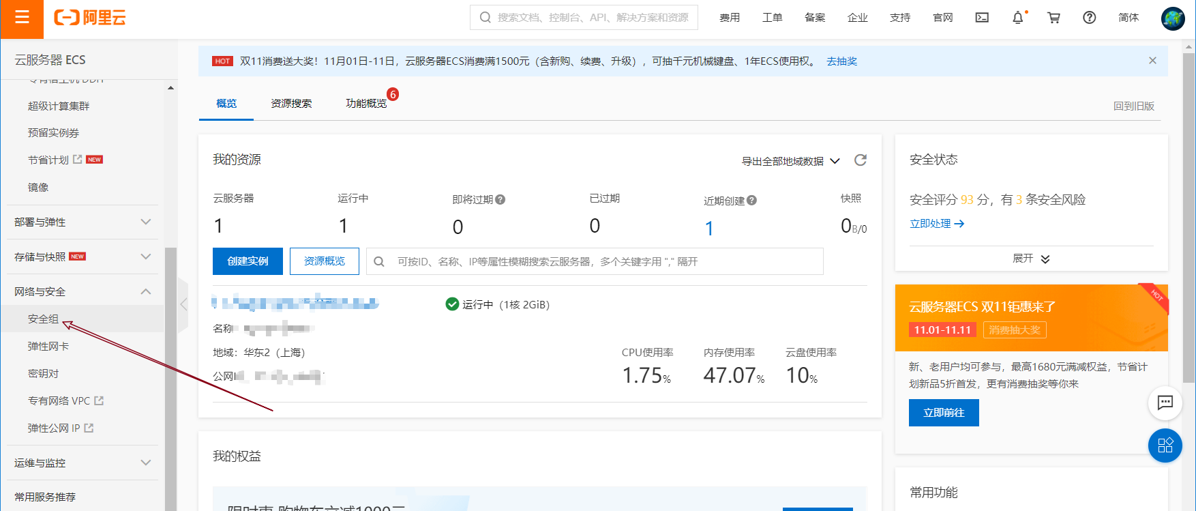
Task: Return to old version via 回到旧版
Action: coord(1133,106)
